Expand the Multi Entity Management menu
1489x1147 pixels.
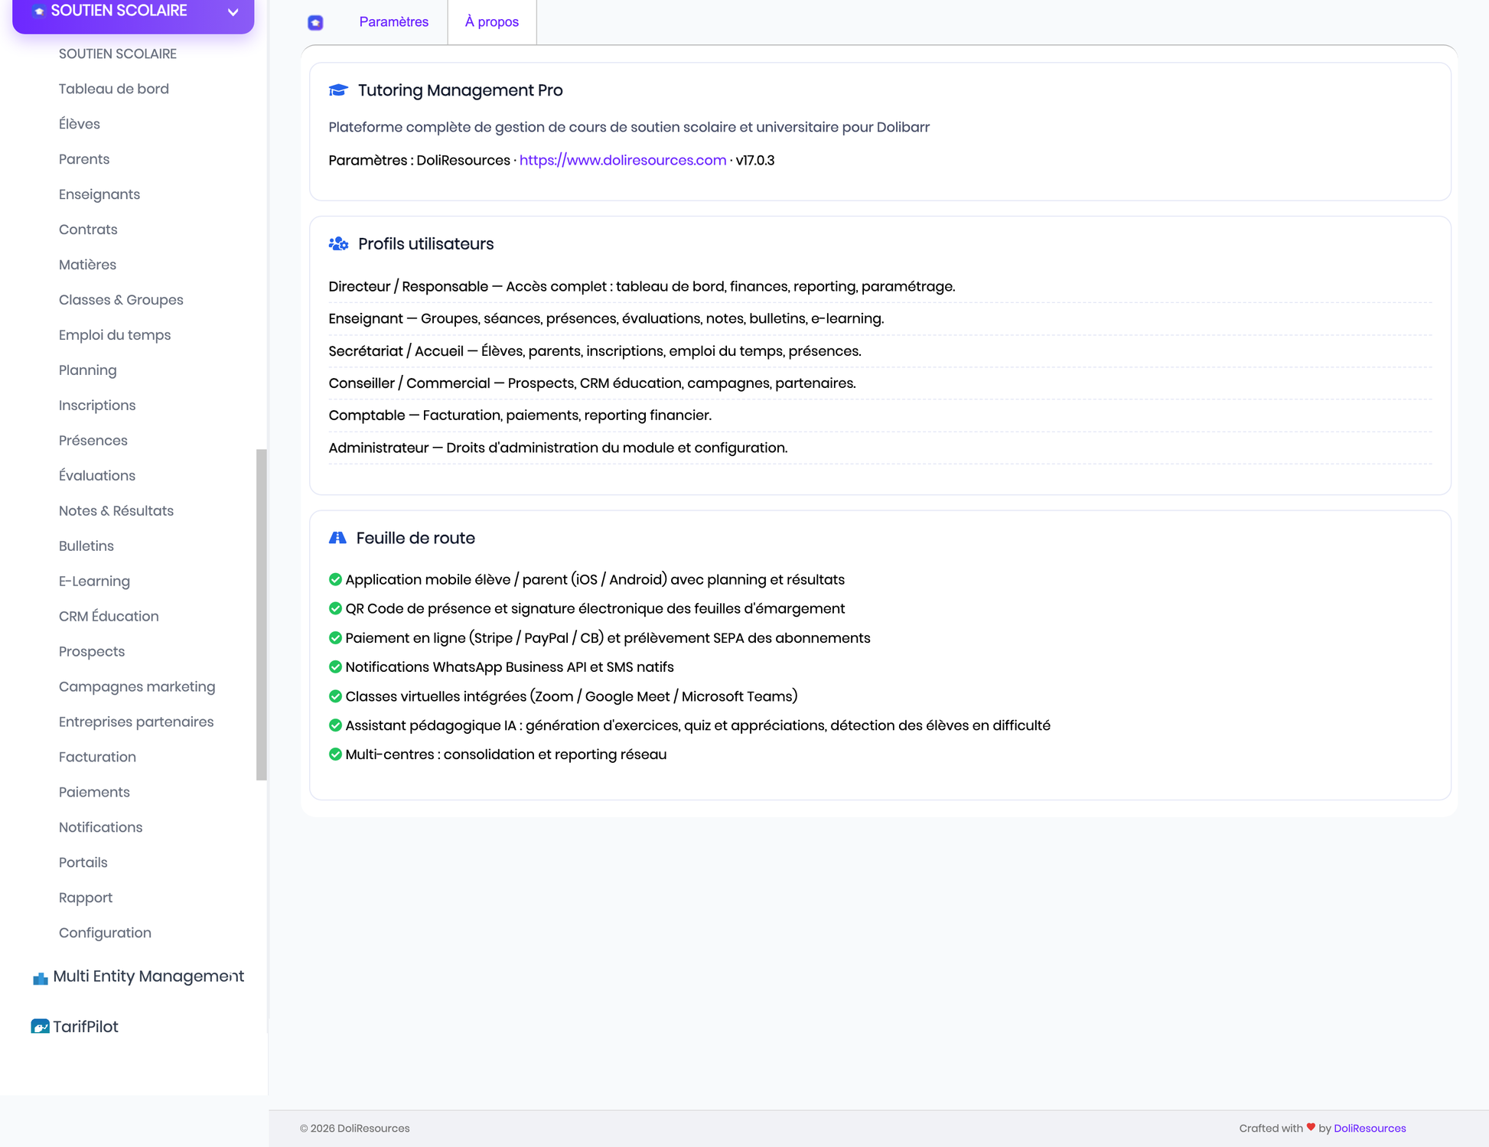[139, 976]
